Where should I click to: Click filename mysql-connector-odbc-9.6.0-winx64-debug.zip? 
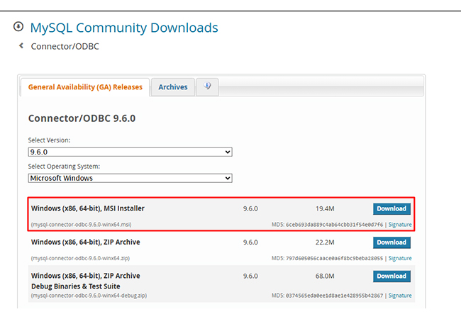89,296
